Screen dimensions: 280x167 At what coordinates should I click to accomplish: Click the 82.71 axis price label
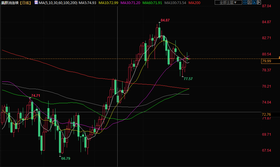tap(267, 38)
